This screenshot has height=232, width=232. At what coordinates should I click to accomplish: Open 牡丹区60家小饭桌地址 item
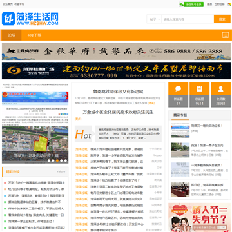(36, 189)
